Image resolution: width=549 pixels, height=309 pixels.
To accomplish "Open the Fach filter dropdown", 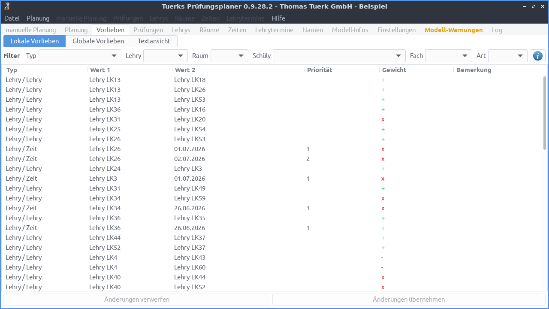I will click(448, 56).
